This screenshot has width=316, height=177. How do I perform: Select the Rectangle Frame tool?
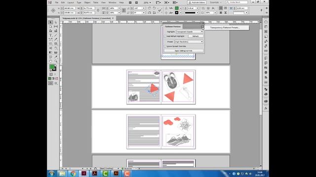coord(50,44)
